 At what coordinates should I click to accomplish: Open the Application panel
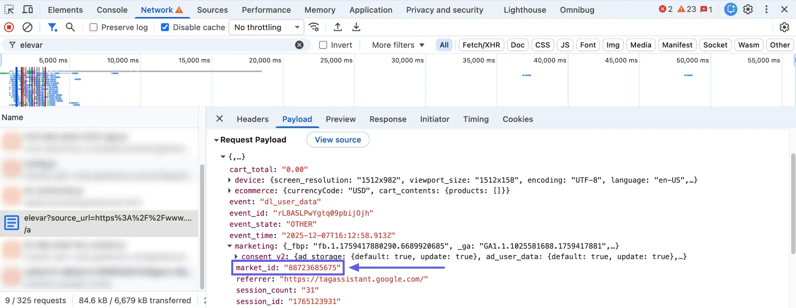tap(371, 10)
